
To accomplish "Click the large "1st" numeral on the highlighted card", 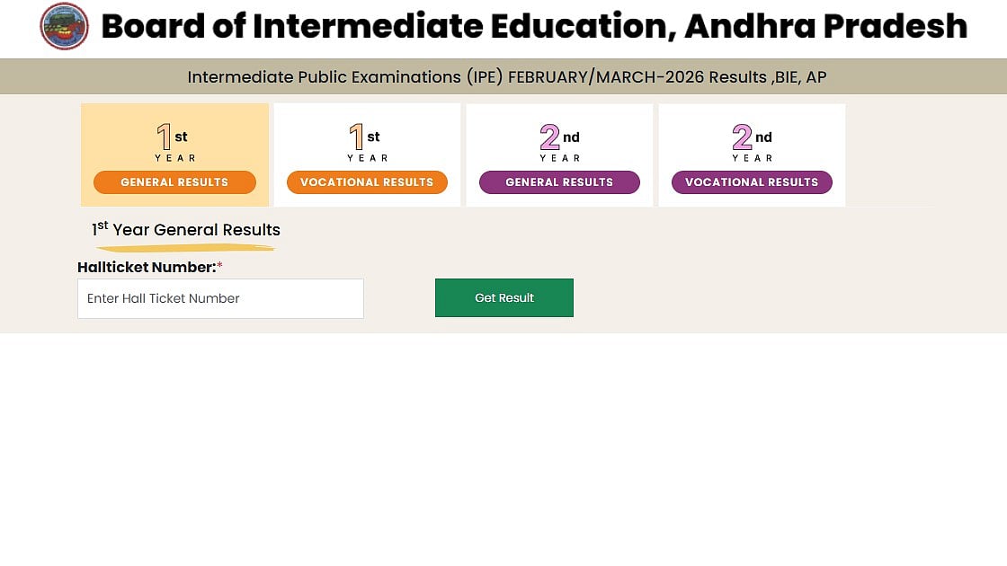I will (x=165, y=137).
